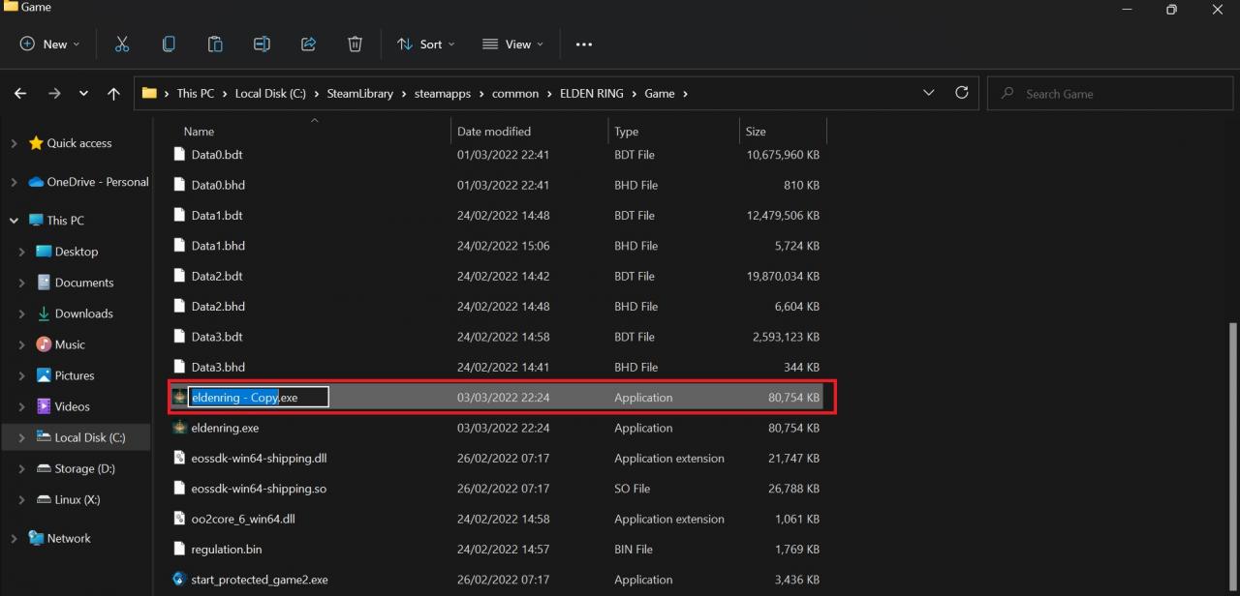Open the New dropdown menu
Image resolution: width=1240 pixels, height=596 pixels.
(49, 44)
